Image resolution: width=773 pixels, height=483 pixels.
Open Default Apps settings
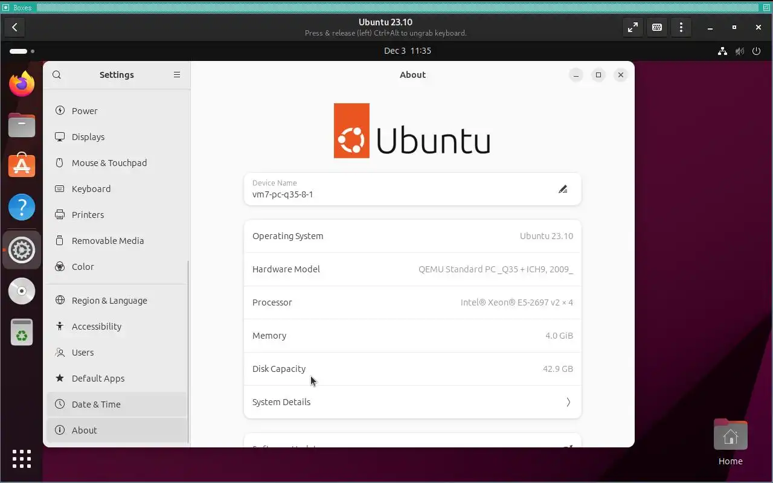[117, 378]
